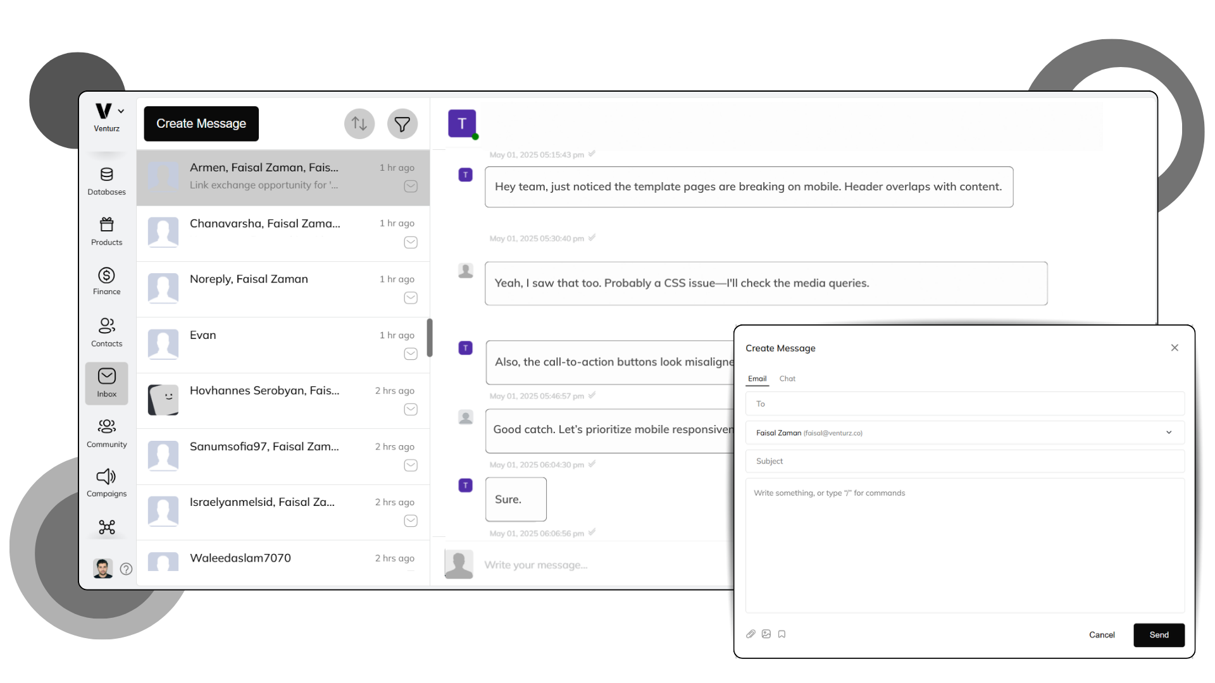Viewport: 1215px width, 683px height.
Task: Switch to the Chat tab
Action: pyautogui.click(x=787, y=378)
